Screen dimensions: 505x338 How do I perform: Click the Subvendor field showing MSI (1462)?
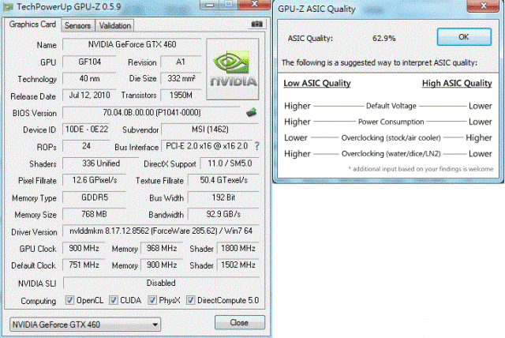pyautogui.click(x=210, y=130)
